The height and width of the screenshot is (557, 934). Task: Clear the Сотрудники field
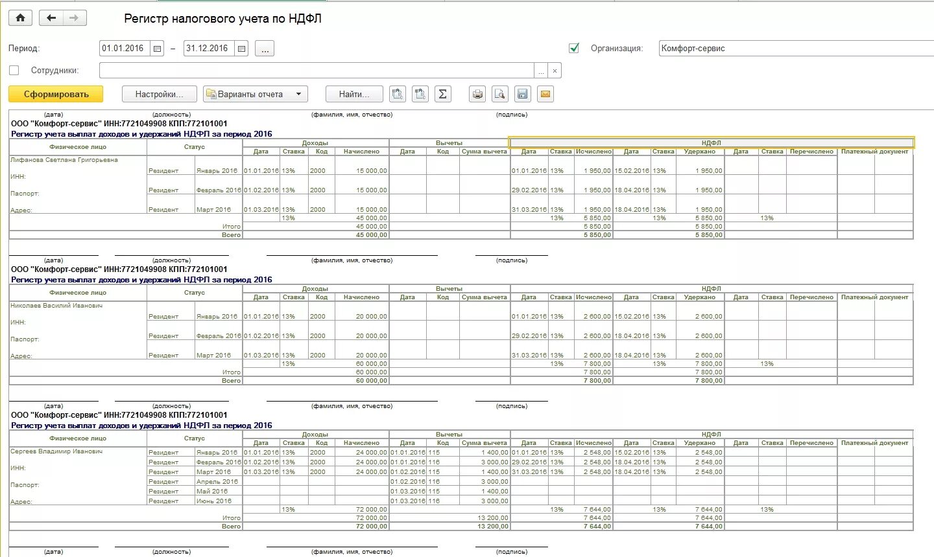(555, 71)
